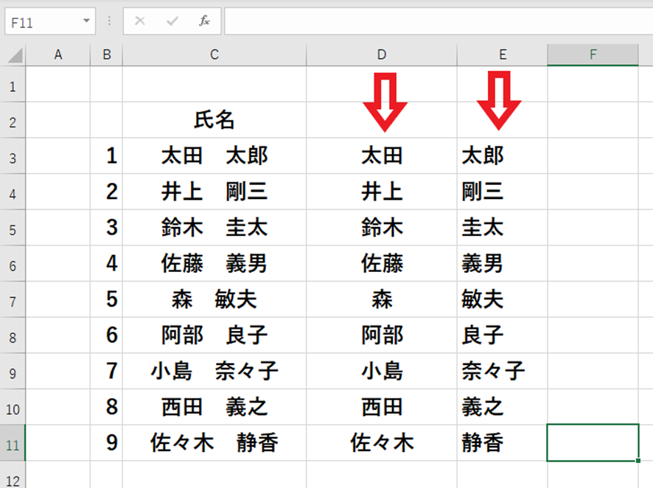Click given name cell 奈々子 in column E

point(502,371)
